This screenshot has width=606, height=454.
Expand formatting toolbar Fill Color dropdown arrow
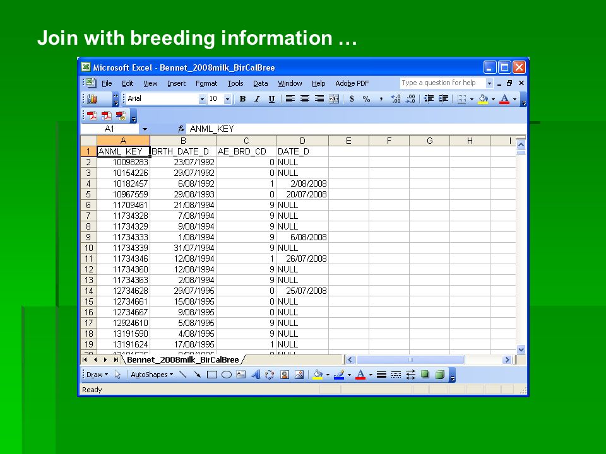point(493,99)
